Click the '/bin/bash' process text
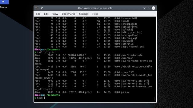This screenshot has height=108, width=193. click(x=127, y=58)
